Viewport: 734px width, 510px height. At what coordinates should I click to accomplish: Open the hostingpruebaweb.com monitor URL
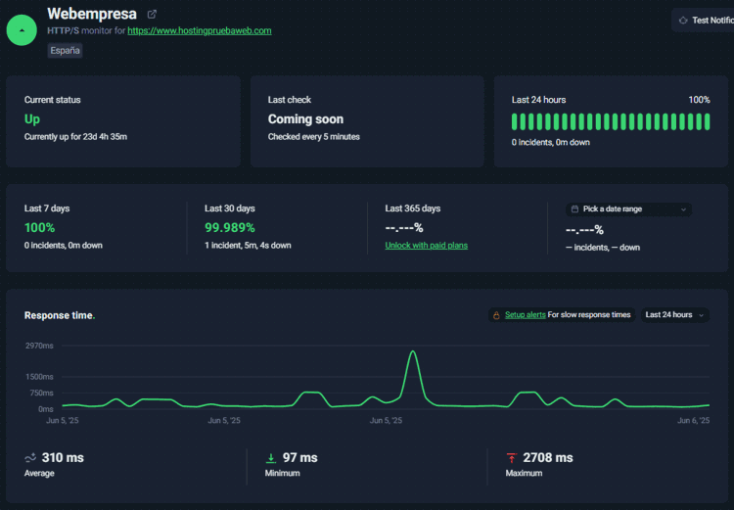pyautogui.click(x=200, y=31)
